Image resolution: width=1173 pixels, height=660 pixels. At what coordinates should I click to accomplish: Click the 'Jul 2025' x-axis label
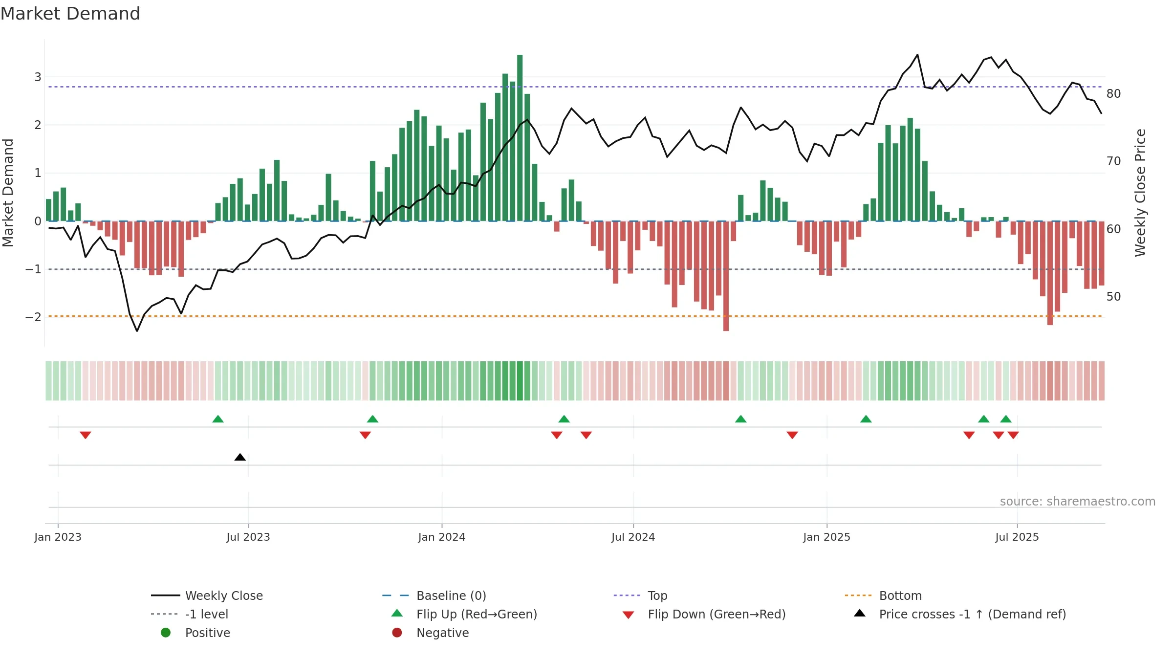pyautogui.click(x=1017, y=537)
